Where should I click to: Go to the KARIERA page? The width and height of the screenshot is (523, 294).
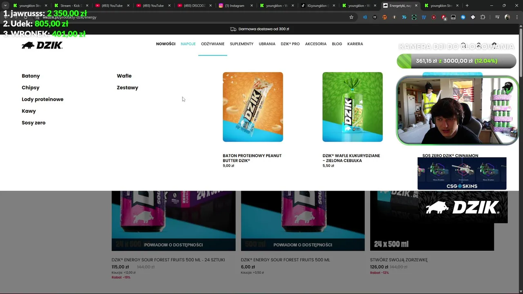click(x=355, y=44)
